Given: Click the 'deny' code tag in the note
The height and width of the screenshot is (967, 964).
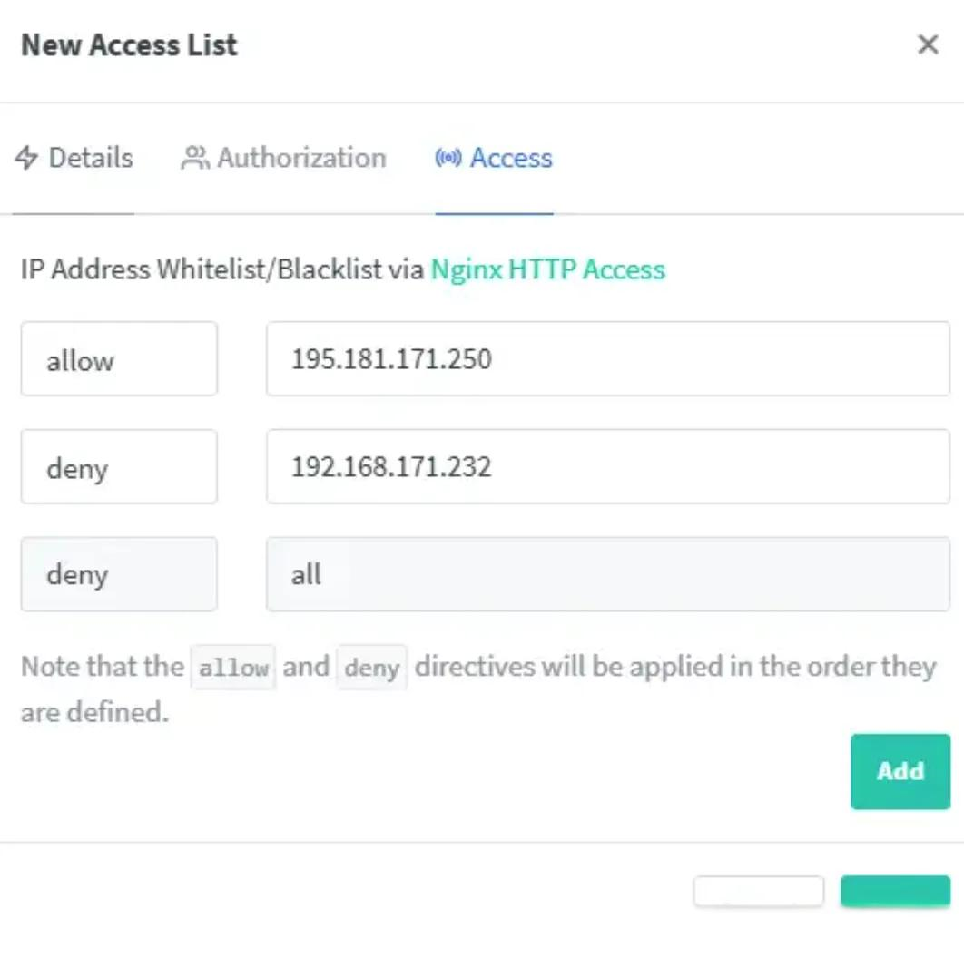Looking at the screenshot, I should [372, 668].
